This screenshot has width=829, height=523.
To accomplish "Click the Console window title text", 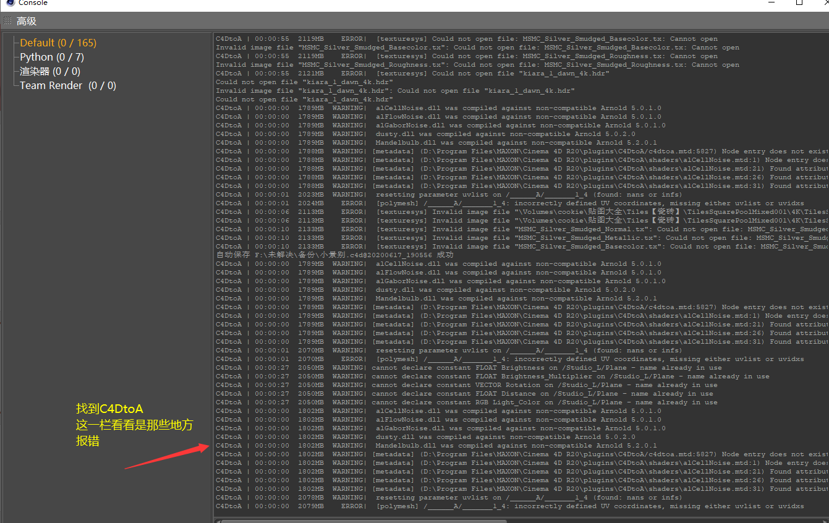I will (33, 3).
